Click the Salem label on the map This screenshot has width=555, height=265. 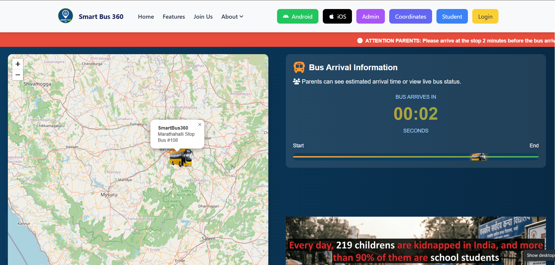coord(209,239)
